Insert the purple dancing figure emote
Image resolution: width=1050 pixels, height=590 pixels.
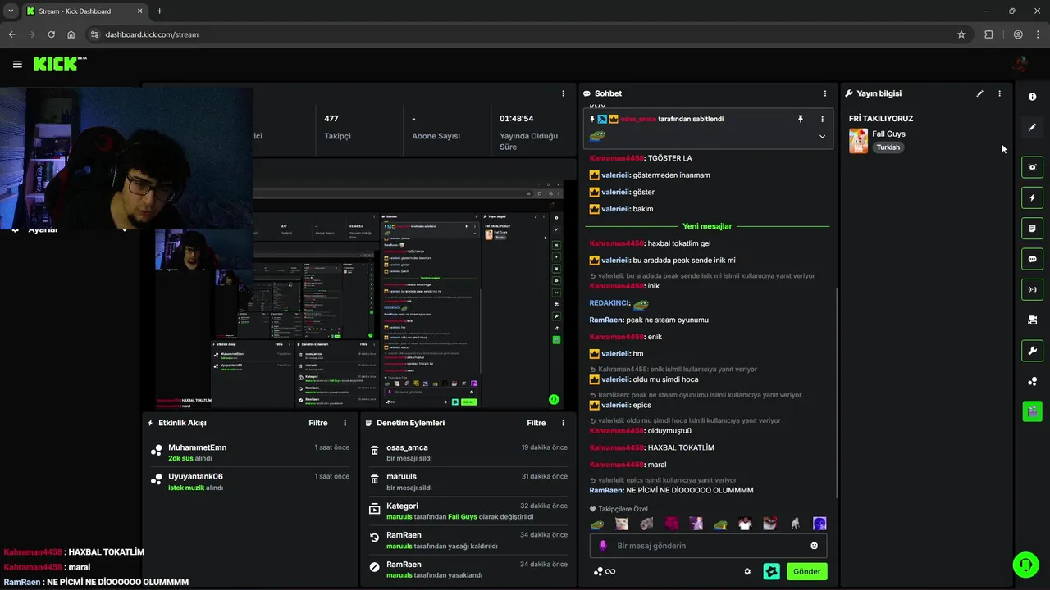click(x=696, y=524)
